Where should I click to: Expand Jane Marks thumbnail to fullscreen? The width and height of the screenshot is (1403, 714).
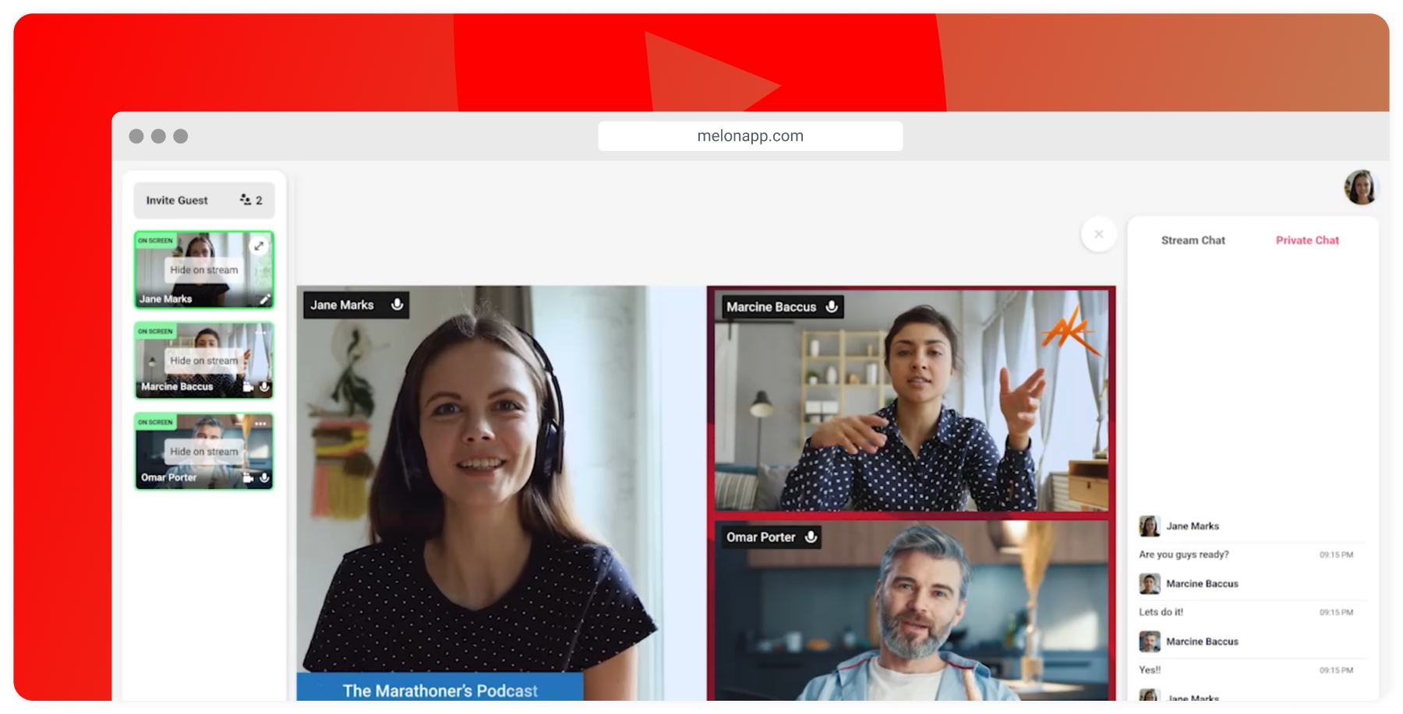pos(259,246)
